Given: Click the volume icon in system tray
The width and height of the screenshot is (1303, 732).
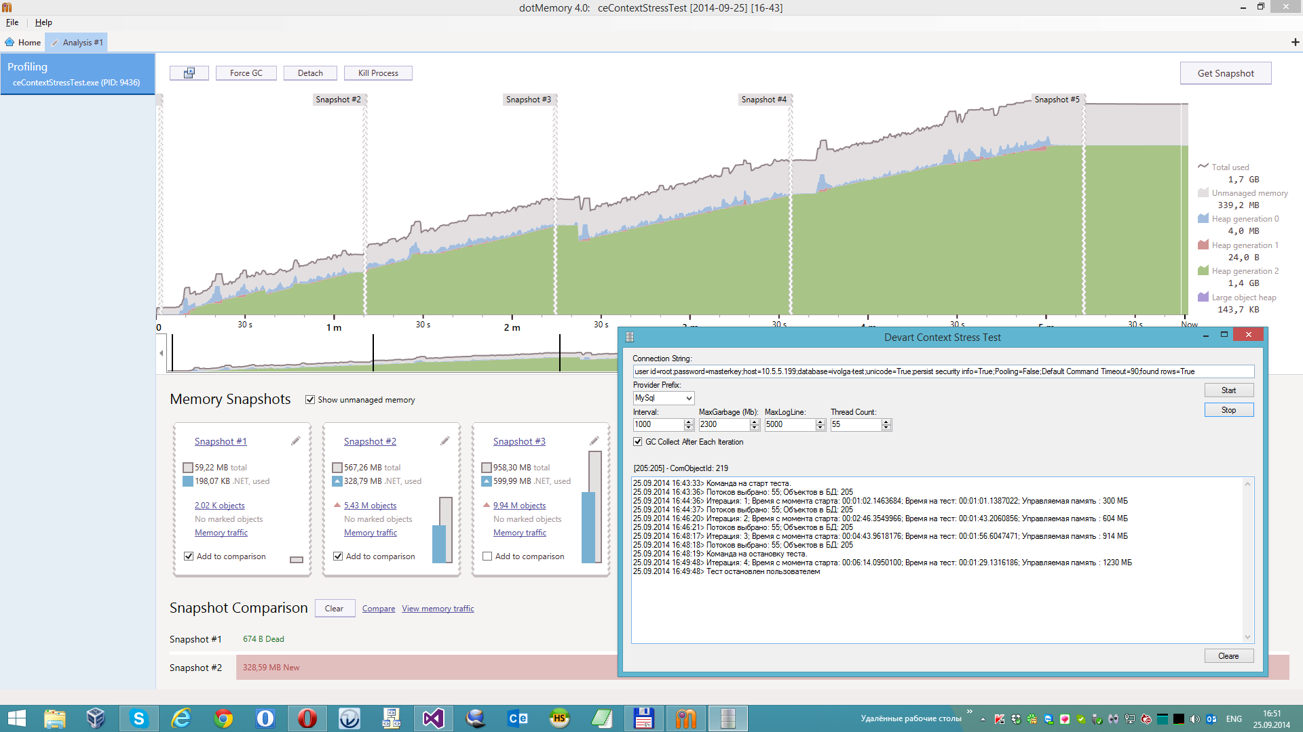Looking at the screenshot, I should (1195, 719).
